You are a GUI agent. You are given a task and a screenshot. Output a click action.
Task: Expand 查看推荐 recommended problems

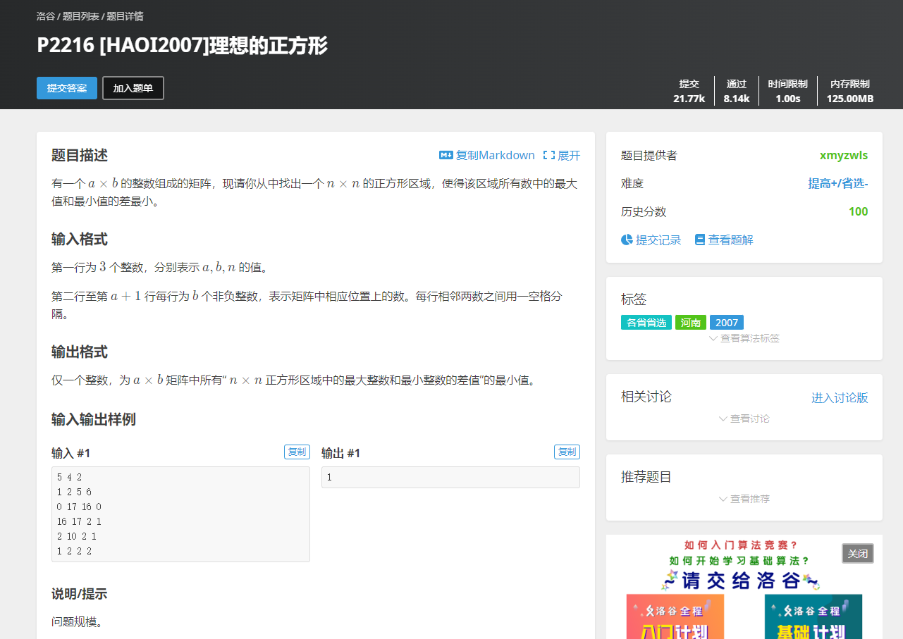tap(744, 499)
